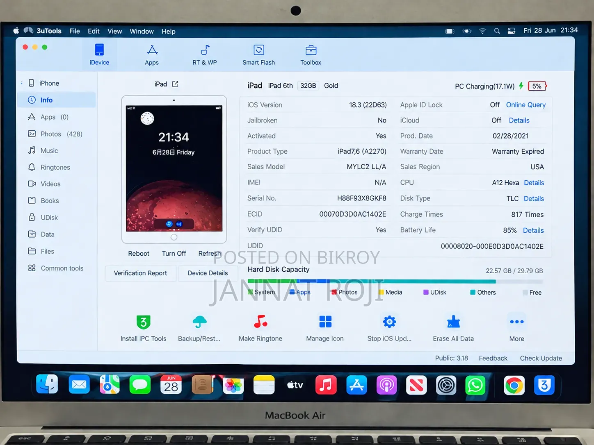
Task: Open Common tools in the sidebar
Action: coord(57,268)
